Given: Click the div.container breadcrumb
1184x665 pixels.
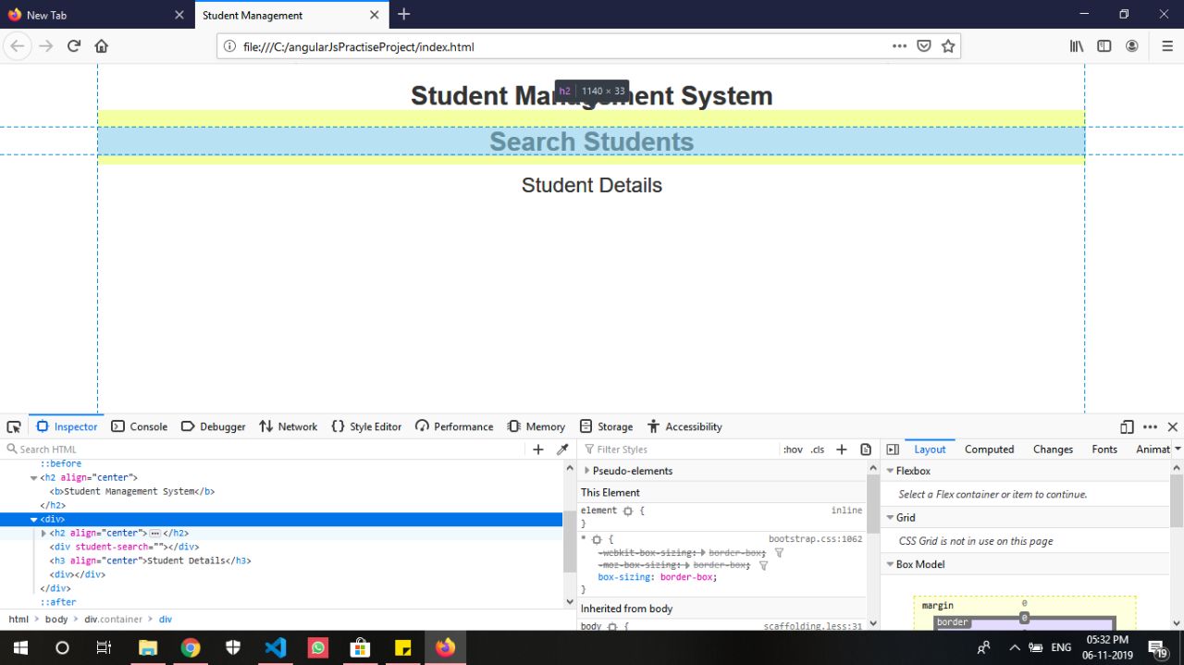Looking at the screenshot, I should point(114,619).
